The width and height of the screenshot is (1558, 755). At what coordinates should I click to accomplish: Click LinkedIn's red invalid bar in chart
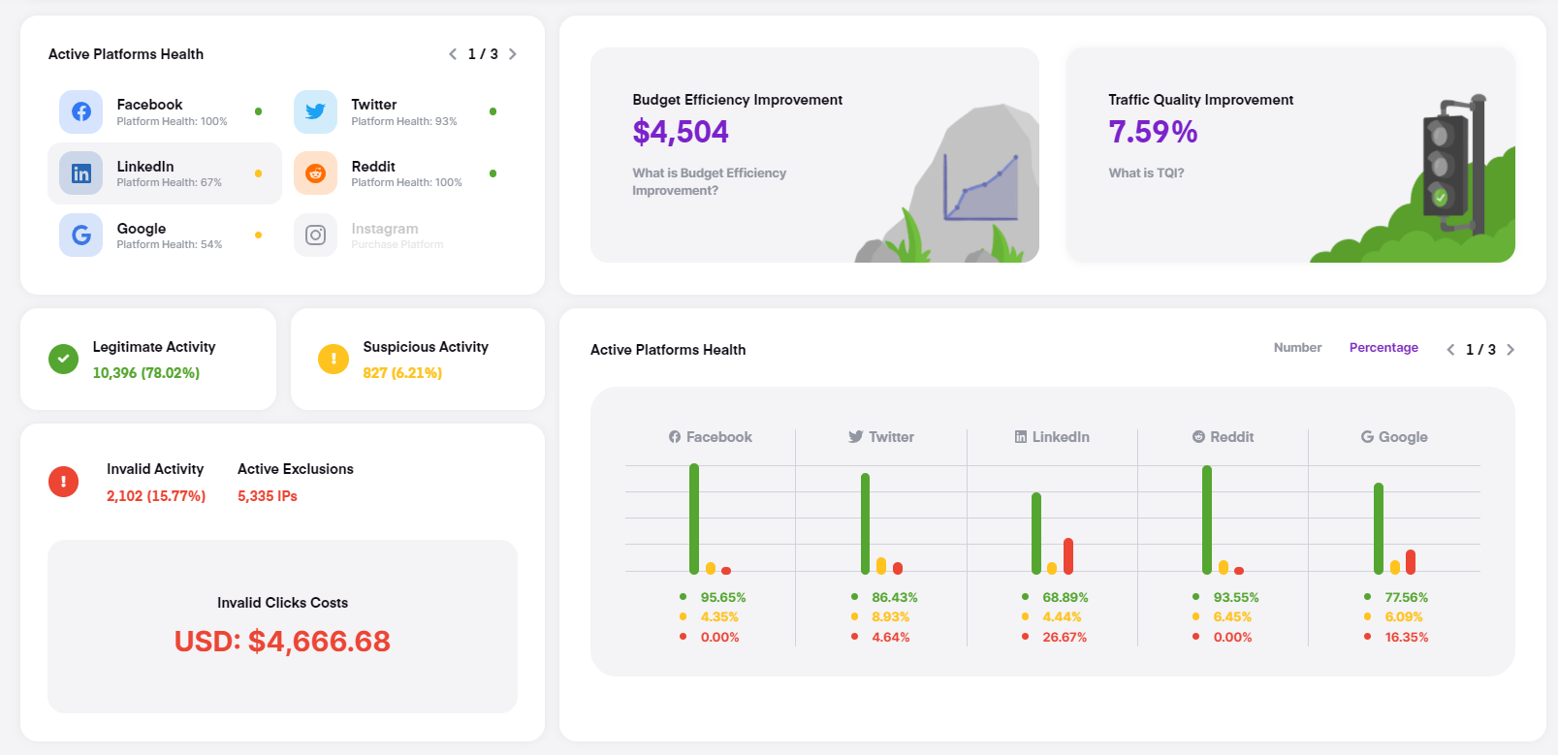pos(1068,556)
